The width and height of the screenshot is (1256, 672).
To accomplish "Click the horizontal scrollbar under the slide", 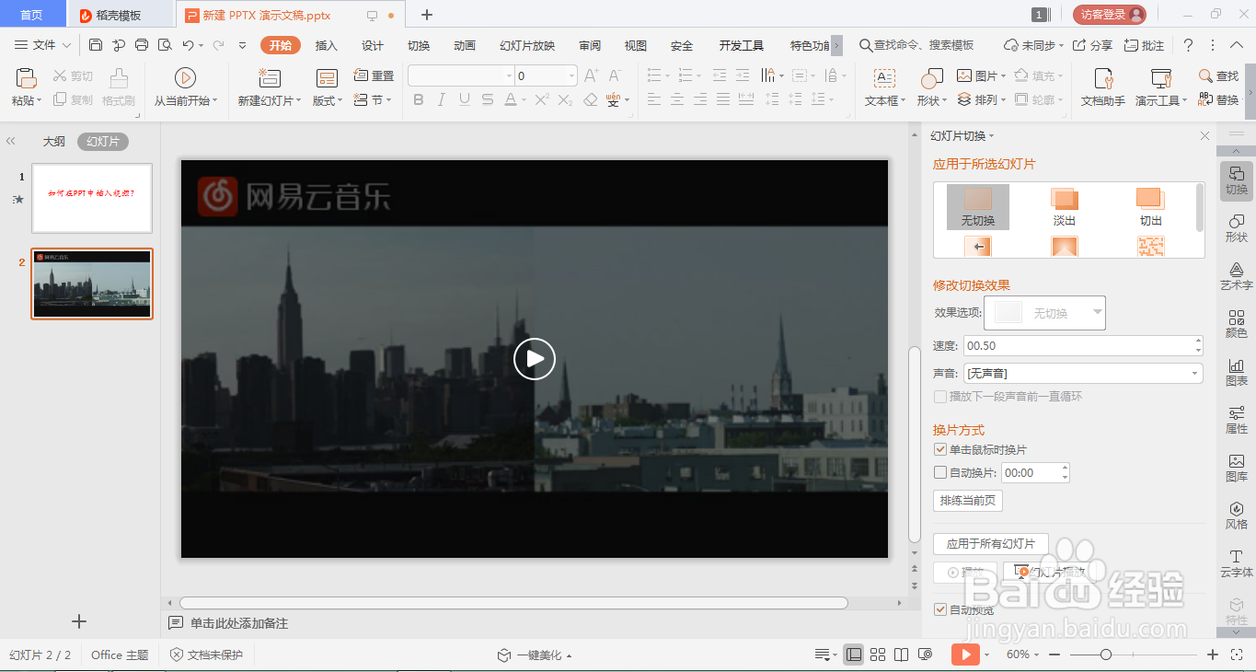I will (513, 603).
